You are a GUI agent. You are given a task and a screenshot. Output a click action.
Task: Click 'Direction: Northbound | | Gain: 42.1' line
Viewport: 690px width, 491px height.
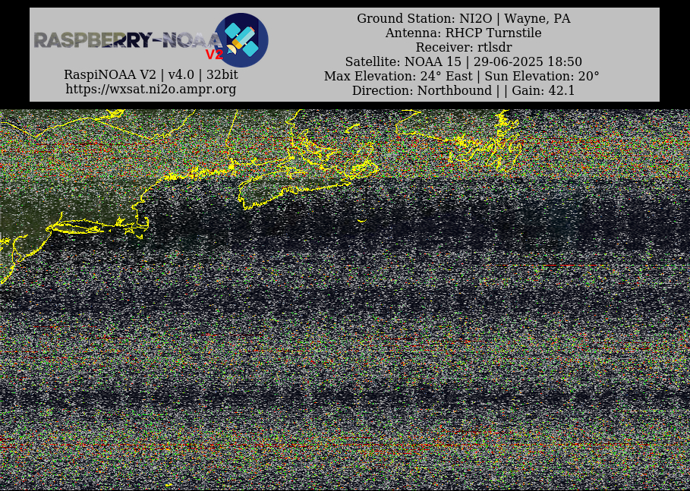(463, 90)
